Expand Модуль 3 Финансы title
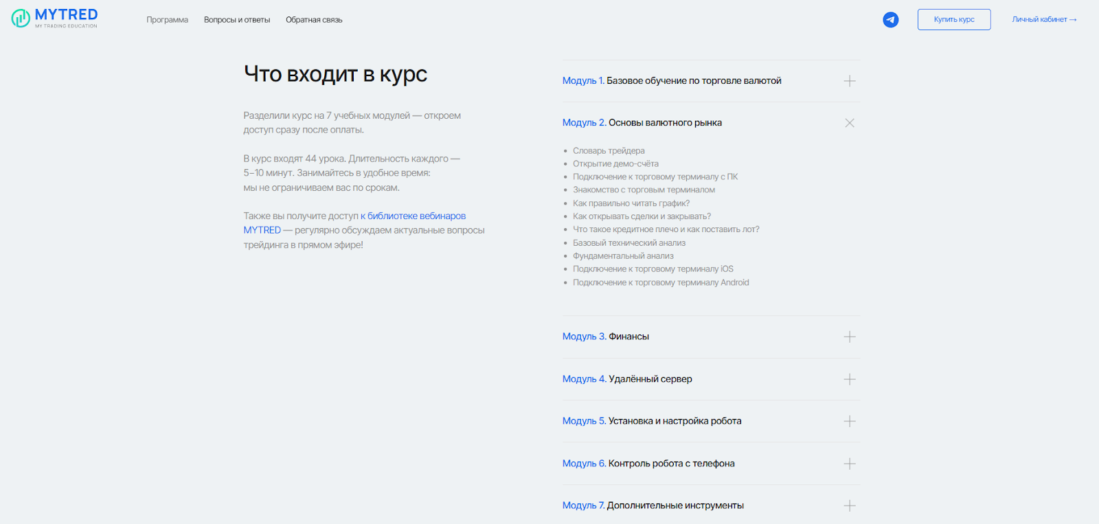This screenshot has width=1099, height=524. tap(605, 337)
